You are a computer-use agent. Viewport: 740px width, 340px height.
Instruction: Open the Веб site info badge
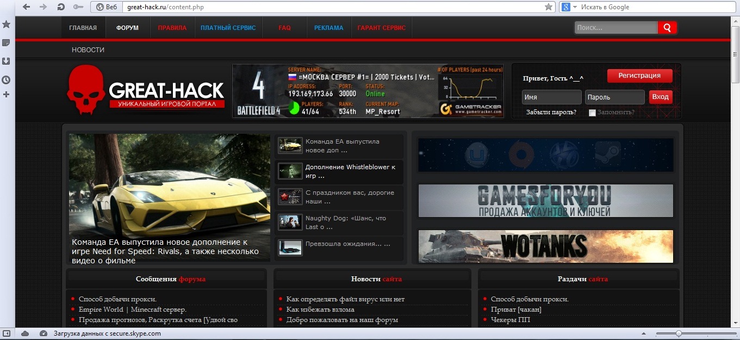[x=107, y=7]
